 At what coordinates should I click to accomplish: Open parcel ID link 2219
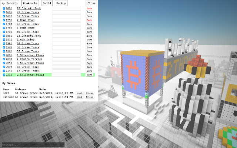tap(9, 75)
